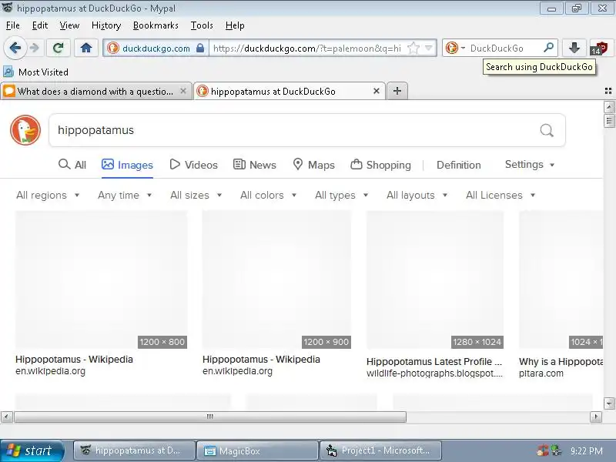Expand the All regions filter
Screen dimensions: 616x462
[x=48, y=195]
